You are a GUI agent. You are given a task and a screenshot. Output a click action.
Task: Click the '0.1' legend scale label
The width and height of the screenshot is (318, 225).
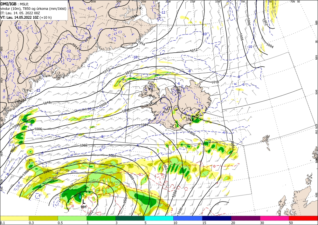(2, 223)
